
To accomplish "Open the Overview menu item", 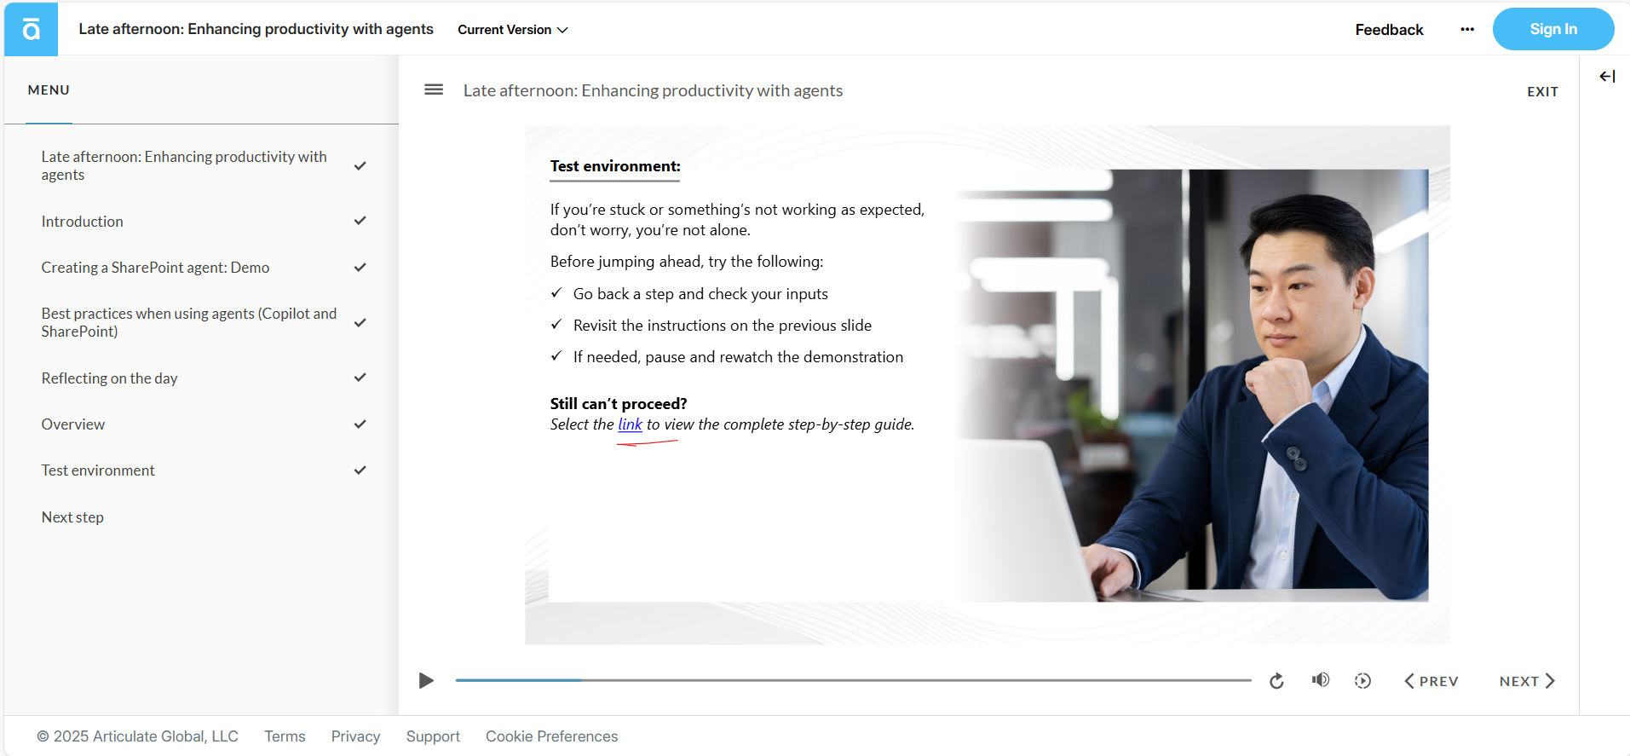I will [73, 424].
